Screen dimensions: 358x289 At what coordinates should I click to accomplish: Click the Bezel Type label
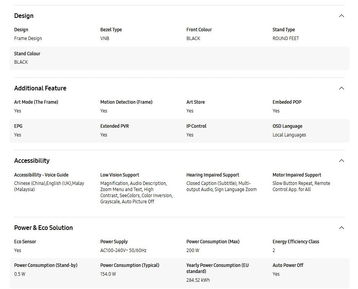click(x=111, y=30)
